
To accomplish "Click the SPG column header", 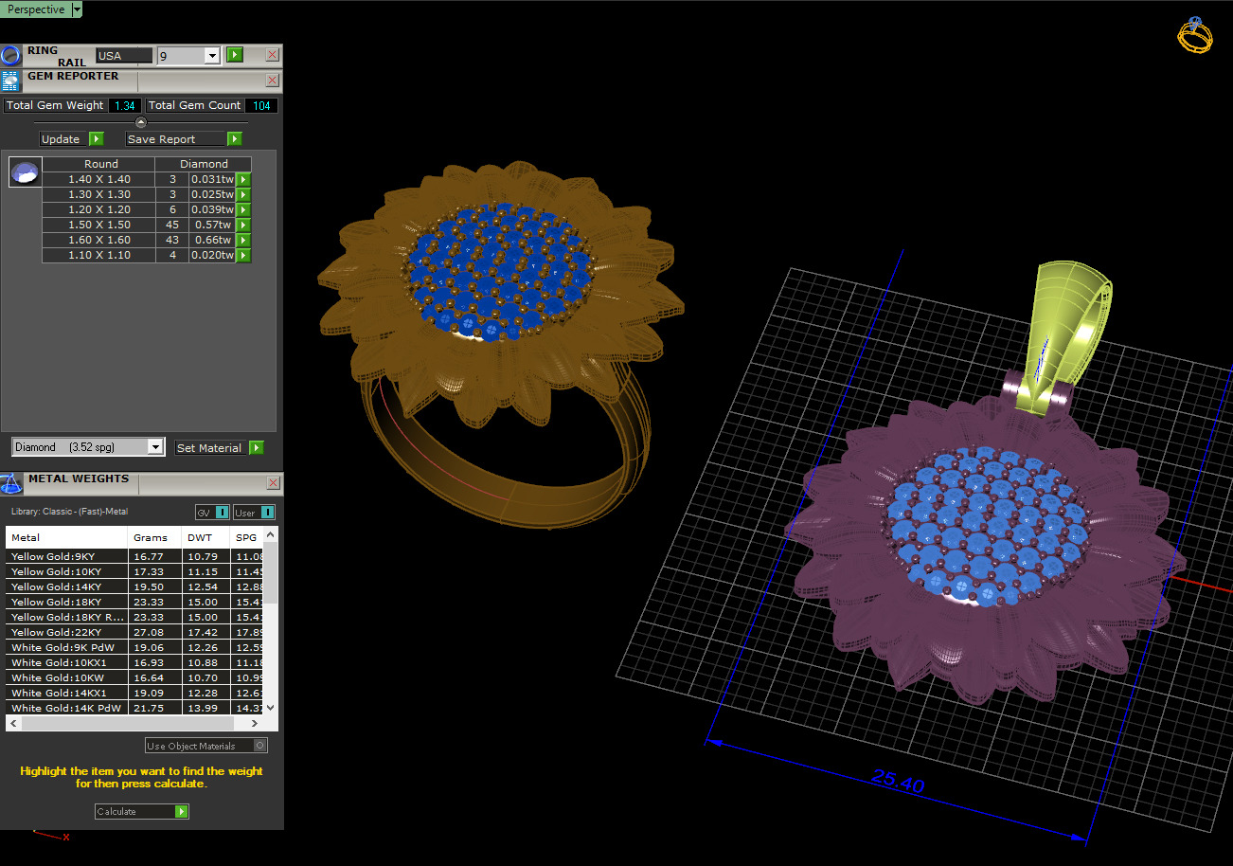I will tap(246, 537).
